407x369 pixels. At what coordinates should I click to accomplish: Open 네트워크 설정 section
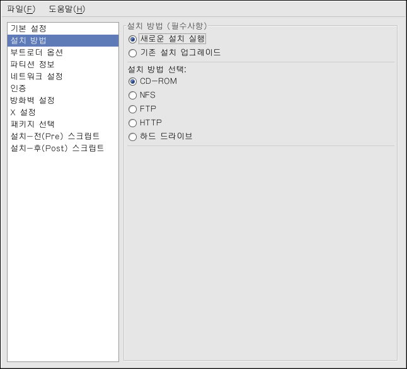pyautogui.click(x=37, y=77)
